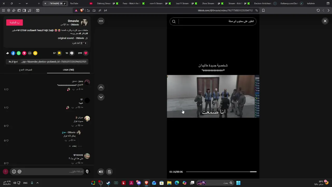This screenshot has width=332, height=187.
Task: Switch to the Electron Anticheat tab
Action: click(x=265, y=3)
